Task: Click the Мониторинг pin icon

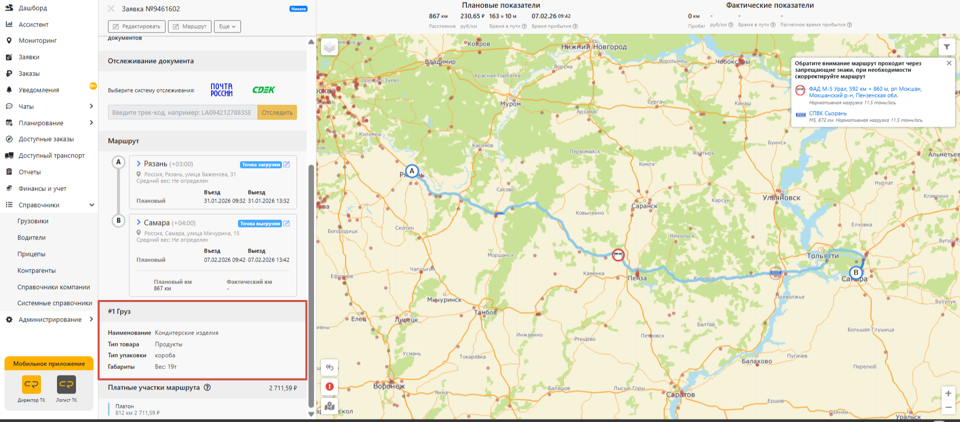Action: point(9,40)
